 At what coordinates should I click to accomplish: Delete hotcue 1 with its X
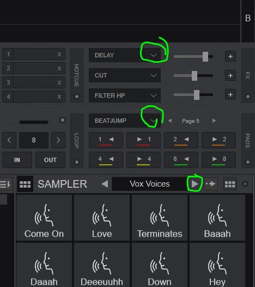tap(59, 54)
